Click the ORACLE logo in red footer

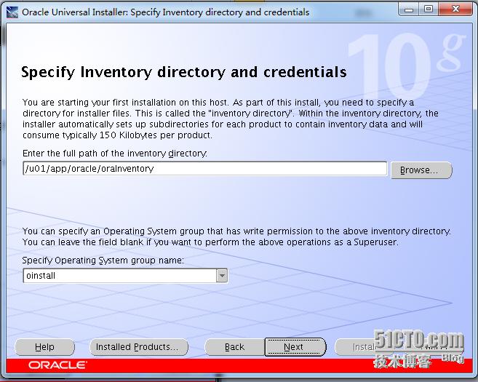(57, 365)
